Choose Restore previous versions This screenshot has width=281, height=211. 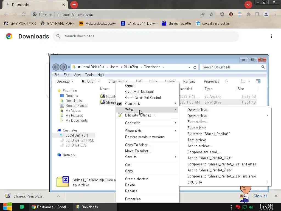(148, 137)
